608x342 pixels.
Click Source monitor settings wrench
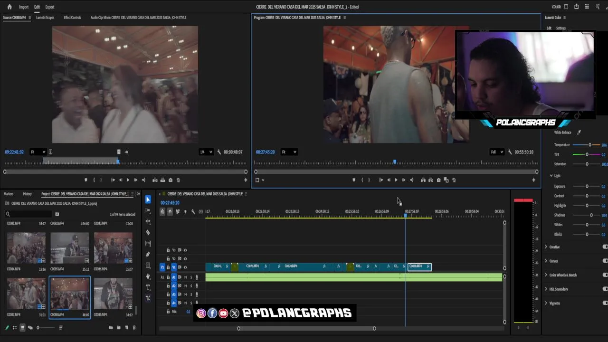[219, 152]
